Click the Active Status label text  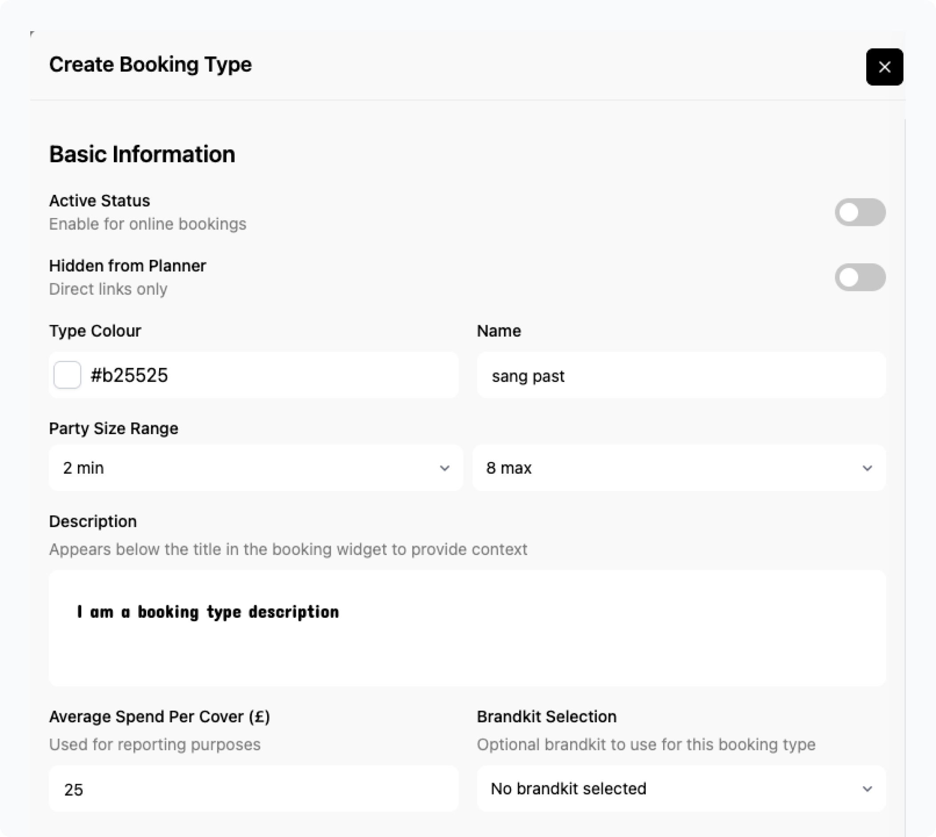point(100,201)
